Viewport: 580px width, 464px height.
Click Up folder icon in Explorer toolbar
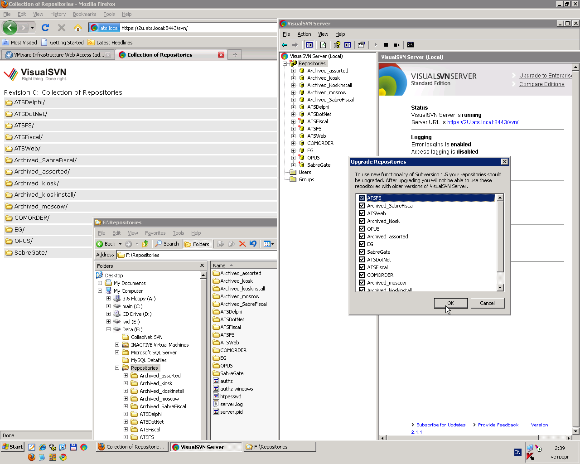coord(145,244)
